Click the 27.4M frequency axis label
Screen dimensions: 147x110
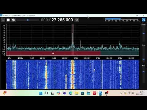click(98, 58)
